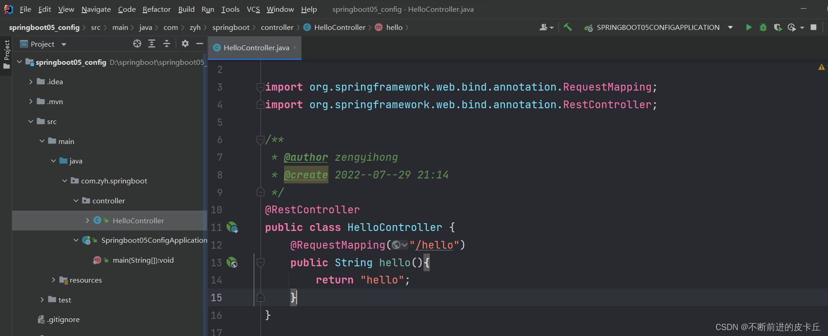Image resolution: width=828 pixels, height=336 pixels.
Task: Click Expand All icon in Project panel
Action: click(152, 43)
